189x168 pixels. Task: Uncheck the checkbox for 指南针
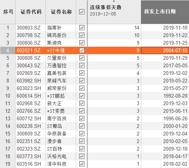pos(82,28)
